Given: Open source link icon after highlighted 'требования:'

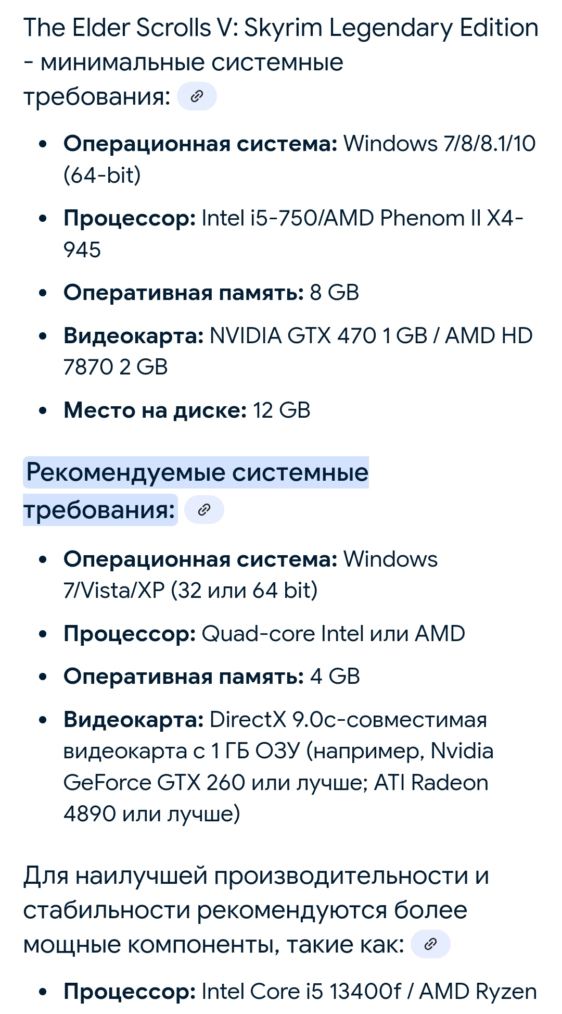Looking at the screenshot, I should (205, 510).
